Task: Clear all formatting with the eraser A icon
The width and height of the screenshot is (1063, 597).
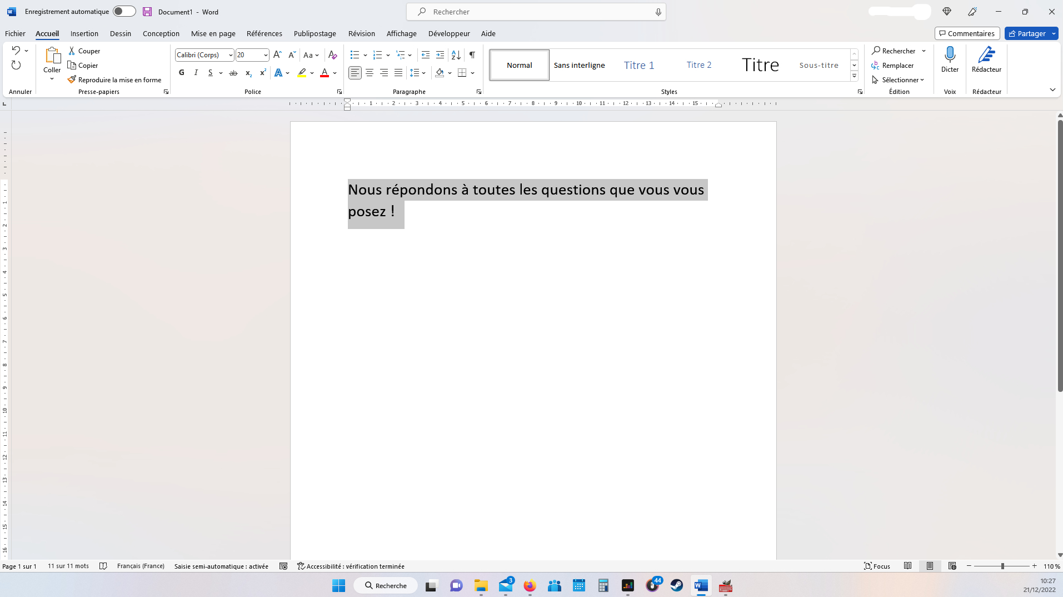Action: point(332,54)
